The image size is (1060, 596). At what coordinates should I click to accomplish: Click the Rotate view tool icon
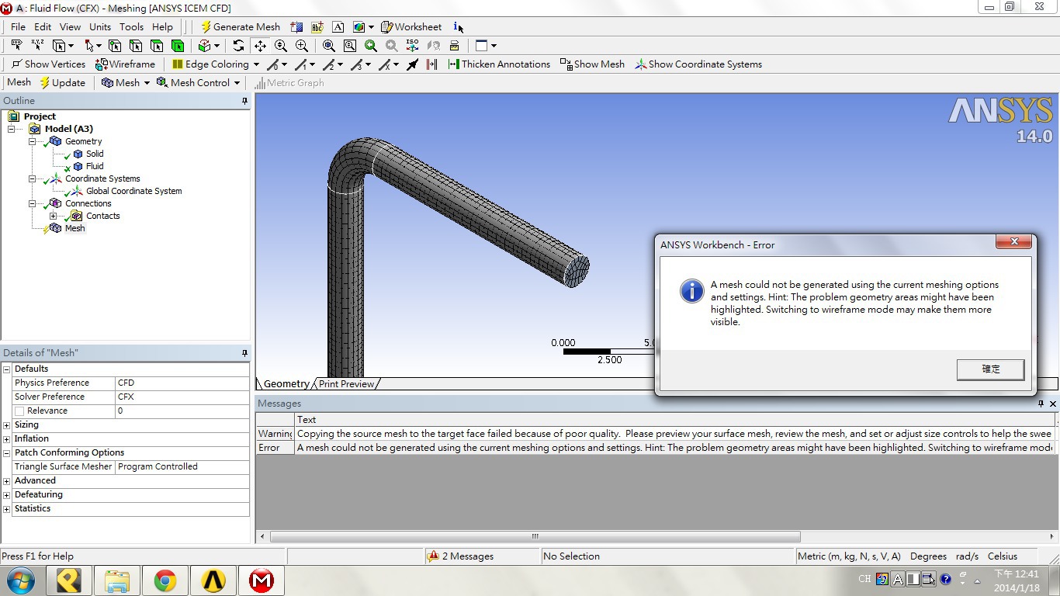pyautogui.click(x=238, y=46)
